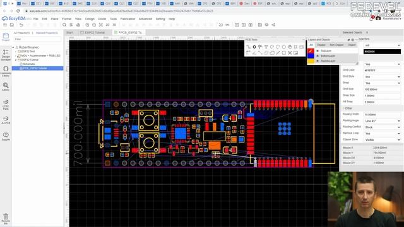The height and width of the screenshot is (227, 404).
Task: Click the Opened Project(1) link
Action: coord(47,33)
